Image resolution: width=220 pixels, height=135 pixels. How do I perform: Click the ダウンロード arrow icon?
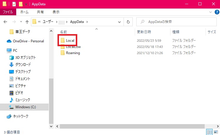click(x=12, y=65)
